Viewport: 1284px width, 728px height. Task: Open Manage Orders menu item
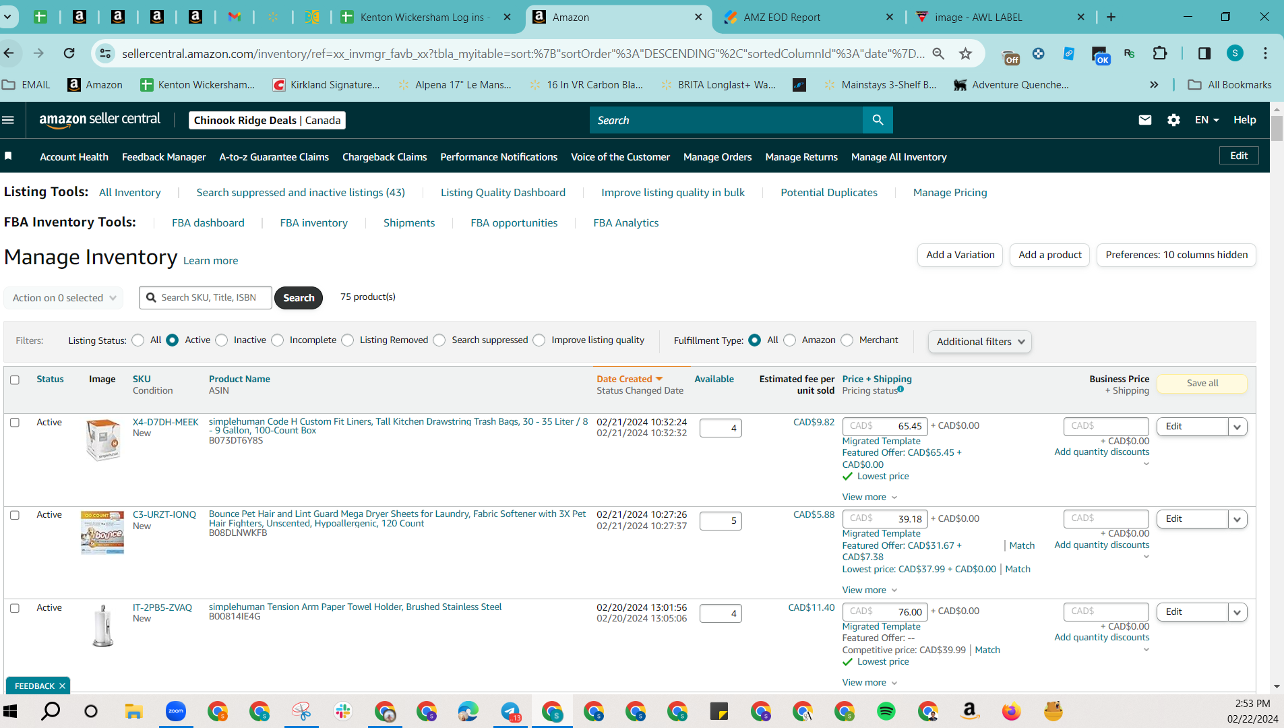click(x=717, y=157)
